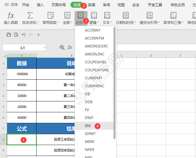Screen dimensions: 196x158
Task: Switch to the 安全 tab
Action: coord(136,5)
